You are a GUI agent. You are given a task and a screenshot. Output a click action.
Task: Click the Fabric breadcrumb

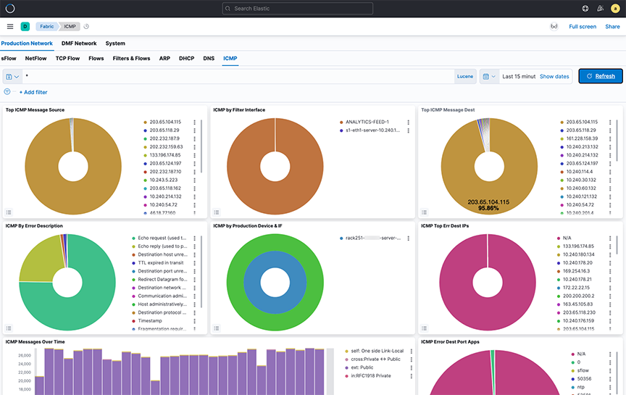[46, 26]
